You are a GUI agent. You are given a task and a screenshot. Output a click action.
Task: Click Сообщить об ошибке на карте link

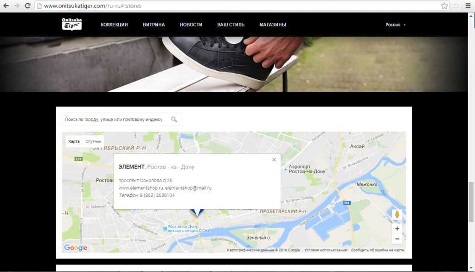(x=377, y=250)
